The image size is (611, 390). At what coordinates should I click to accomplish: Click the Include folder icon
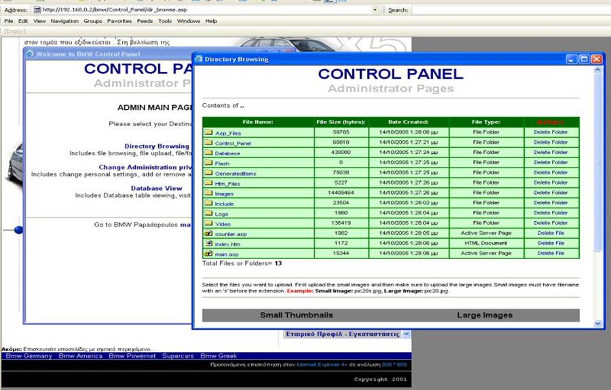pos(208,203)
